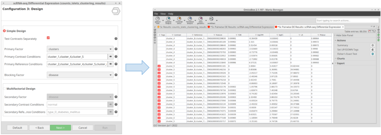This screenshot has width=381, height=135.
Task: Click the Summary action icon in side panel
Action: pos(372,45)
